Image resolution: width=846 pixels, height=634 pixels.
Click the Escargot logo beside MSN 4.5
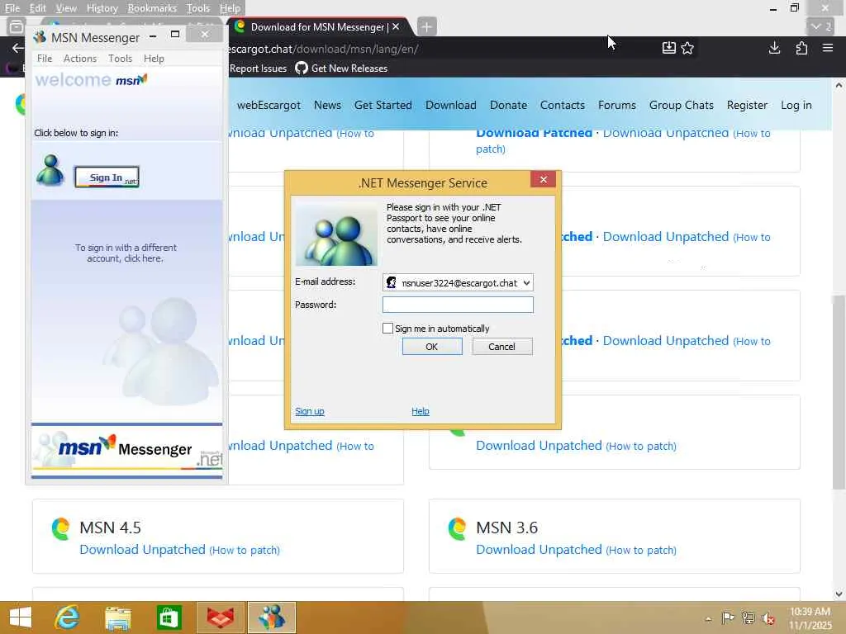point(60,528)
